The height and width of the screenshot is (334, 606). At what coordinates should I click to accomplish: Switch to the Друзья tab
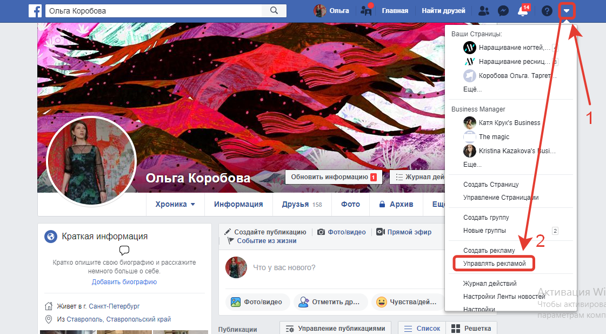click(x=302, y=204)
